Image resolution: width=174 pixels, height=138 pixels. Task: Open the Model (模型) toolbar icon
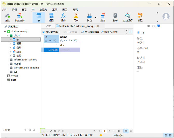click(140, 18)
